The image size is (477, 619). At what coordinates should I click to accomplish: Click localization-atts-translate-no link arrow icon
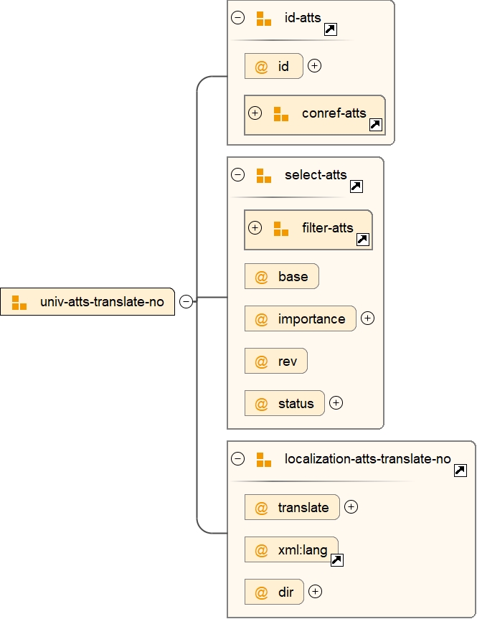(x=461, y=471)
